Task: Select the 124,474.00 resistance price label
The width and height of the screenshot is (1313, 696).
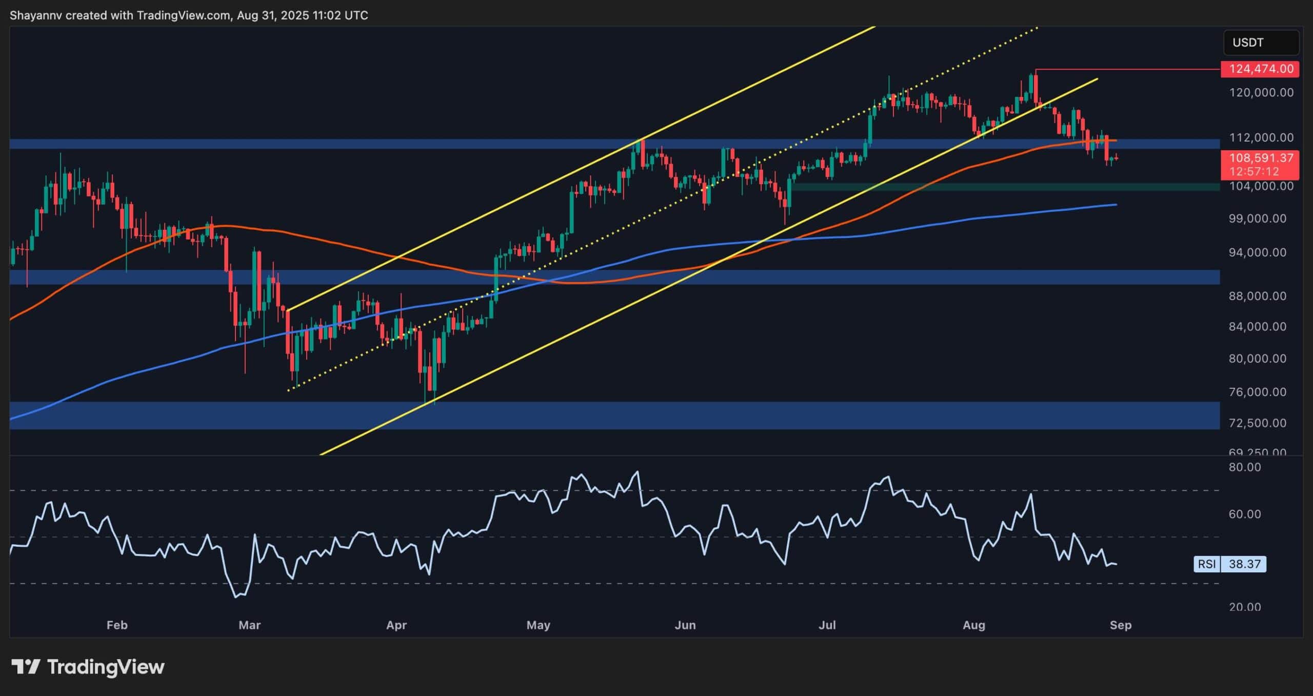Action: pos(1261,69)
